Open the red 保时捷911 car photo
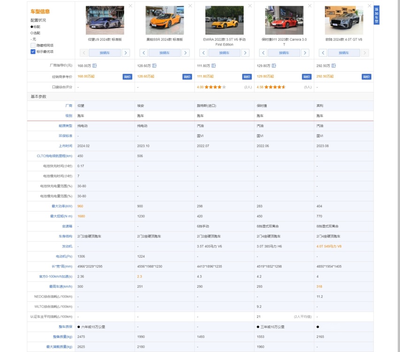The width and height of the screenshot is (400, 352). 284,20
